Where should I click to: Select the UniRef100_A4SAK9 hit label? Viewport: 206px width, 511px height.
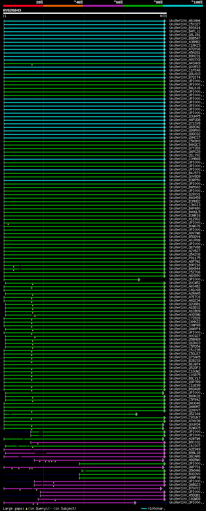point(185,63)
